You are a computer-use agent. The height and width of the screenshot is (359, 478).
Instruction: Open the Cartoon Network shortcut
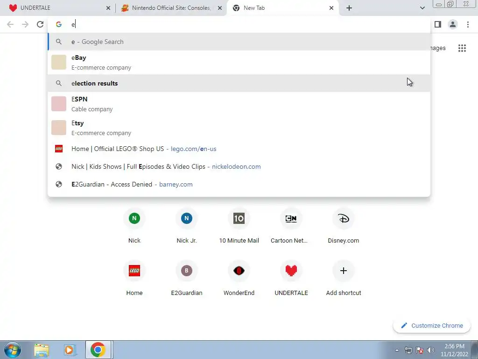[x=291, y=226]
